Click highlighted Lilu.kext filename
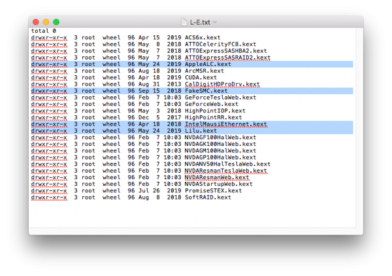This screenshot has width=392, height=276. (201, 131)
